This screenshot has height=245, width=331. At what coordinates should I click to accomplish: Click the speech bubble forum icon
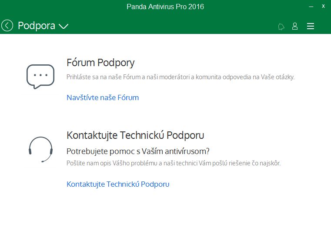point(40,77)
